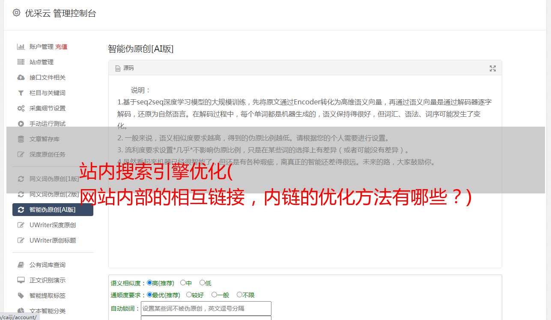Screen dimensions: 551x320
Task: Click the filter funnel icon for 栏目与关键词
Action: pyautogui.click(x=21, y=93)
